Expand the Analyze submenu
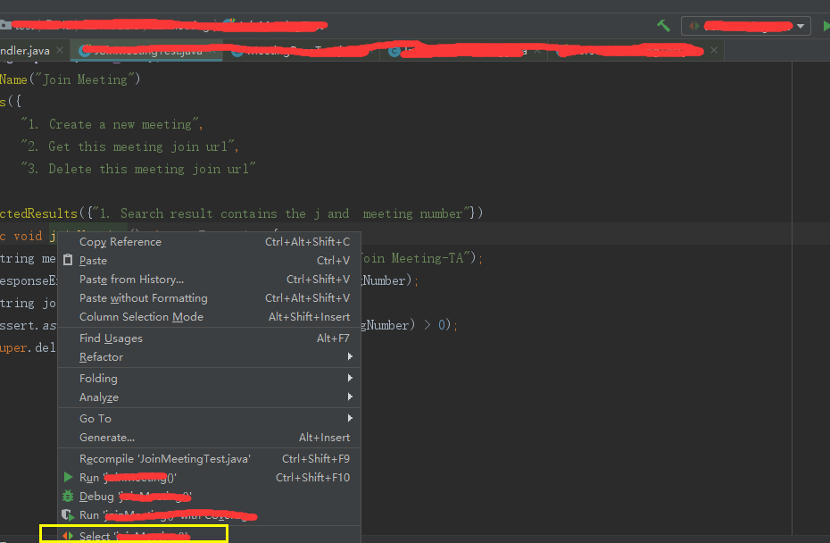830x543 pixels. tap(209, 397)
